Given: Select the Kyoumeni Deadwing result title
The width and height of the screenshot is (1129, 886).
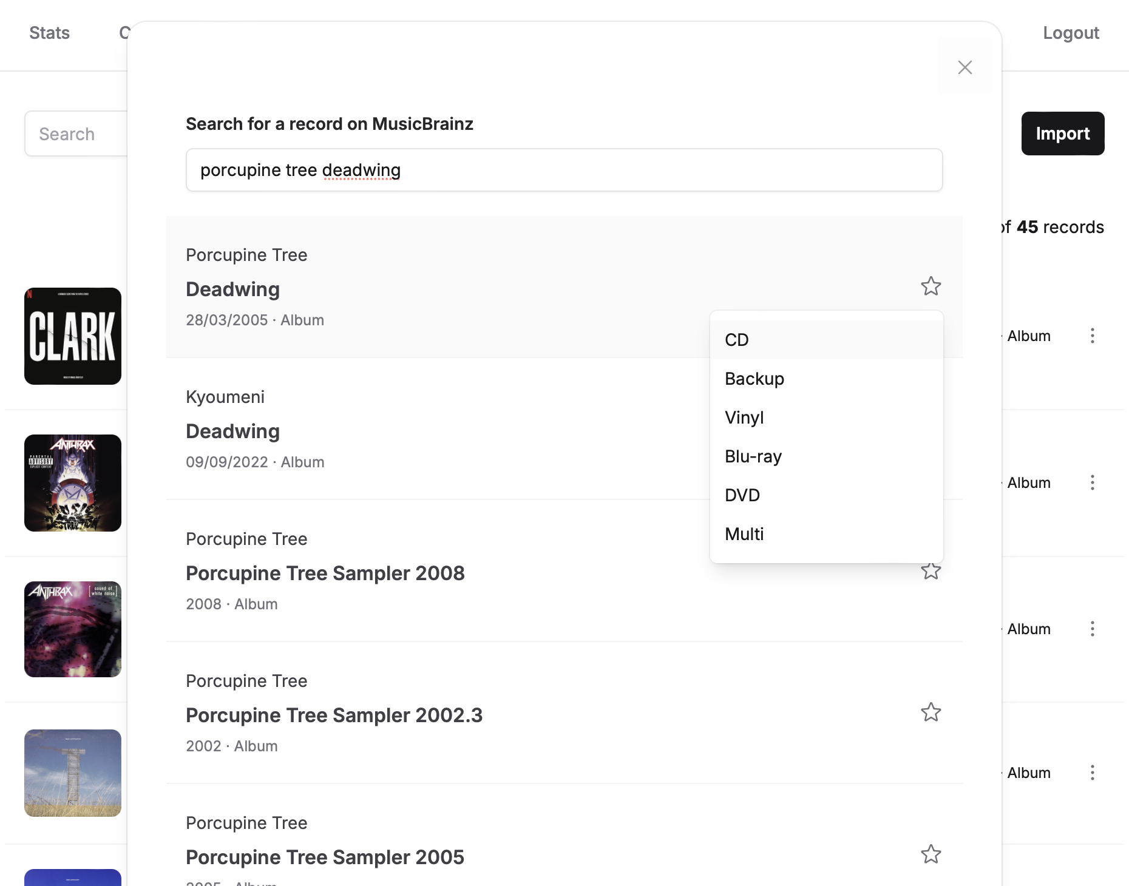Looking at the screenshot, I should 232,431.
